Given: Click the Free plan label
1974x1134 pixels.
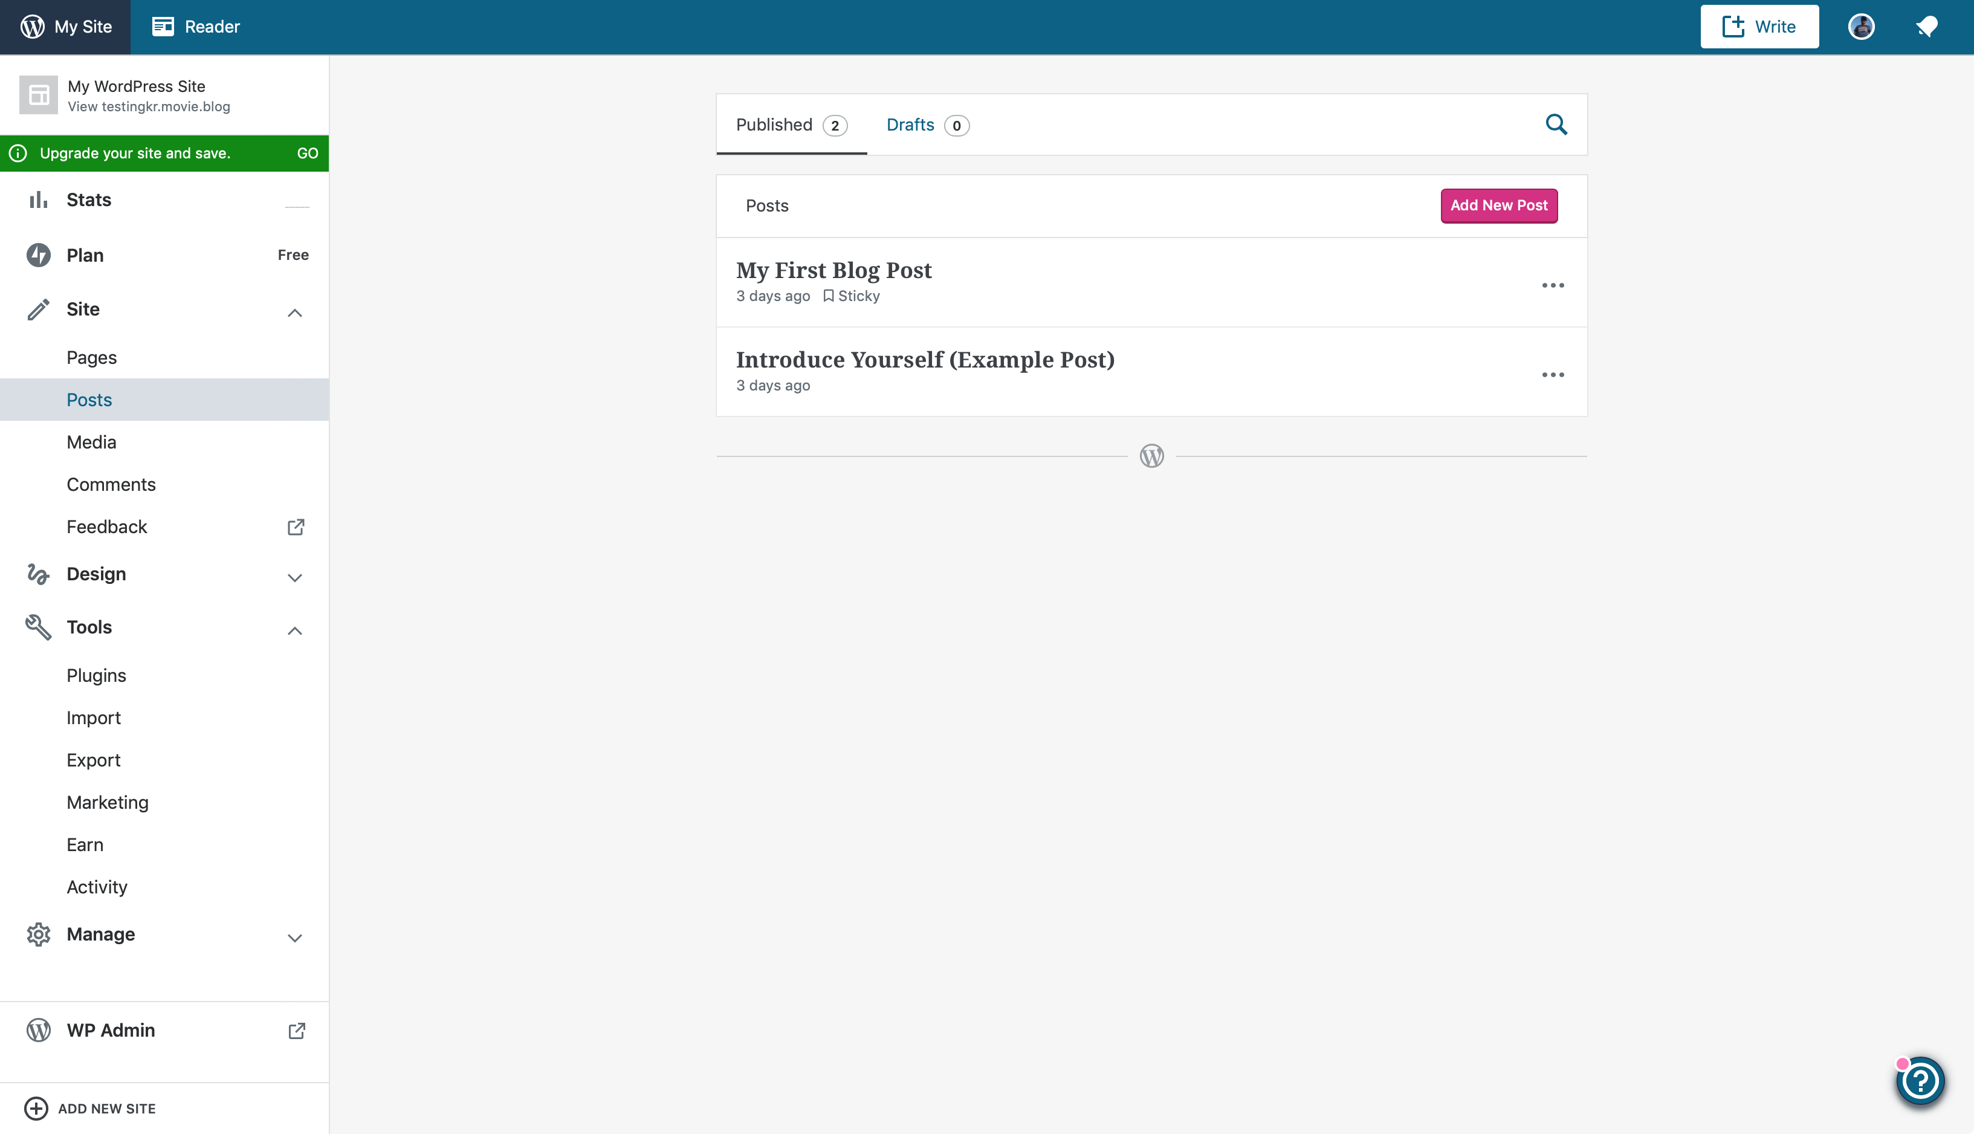Looking at the screenshot, I should tap(294, 256).
